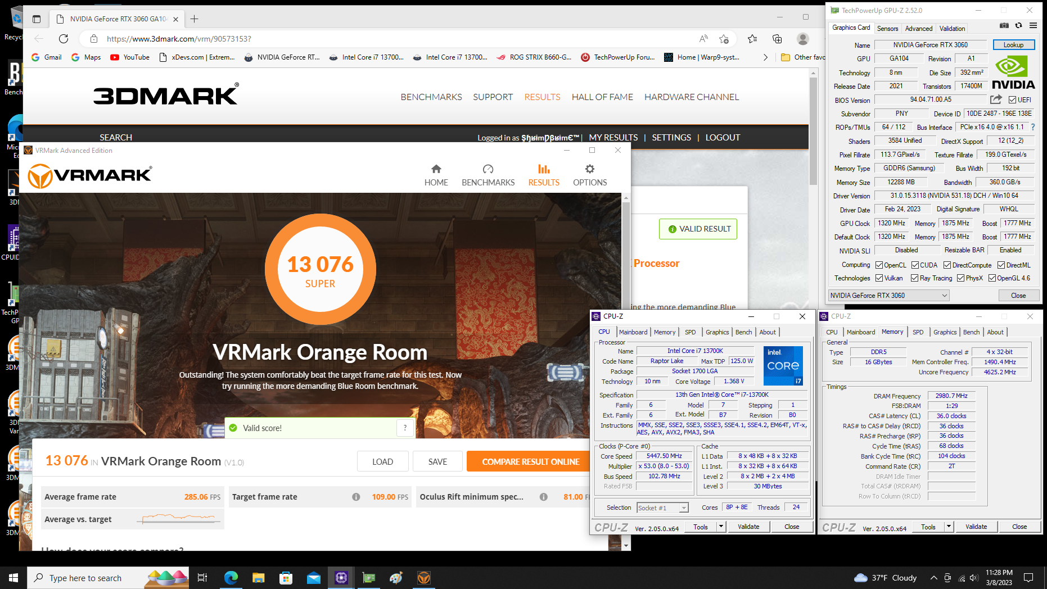Click the NVIDIA logo in GPU-Z
This screenshot has height=589, width=1047.
pyautogui.click(x=1013, y=73)
